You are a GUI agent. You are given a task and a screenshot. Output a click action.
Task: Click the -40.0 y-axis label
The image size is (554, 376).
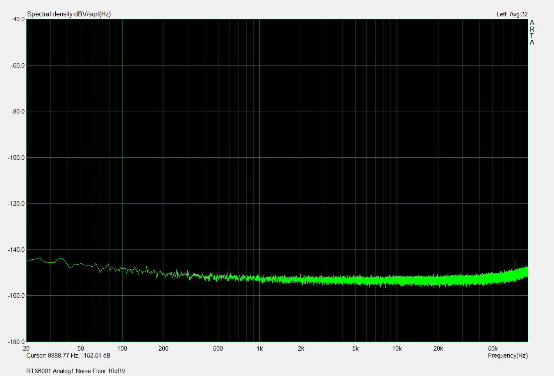point(17,19)
